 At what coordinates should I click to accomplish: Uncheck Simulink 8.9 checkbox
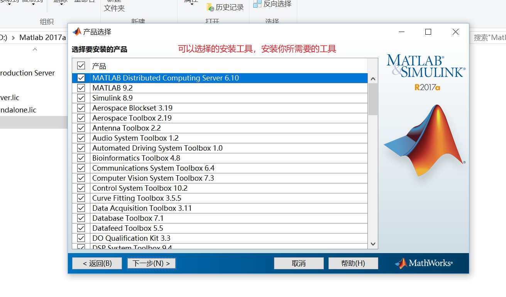[81, 98]
